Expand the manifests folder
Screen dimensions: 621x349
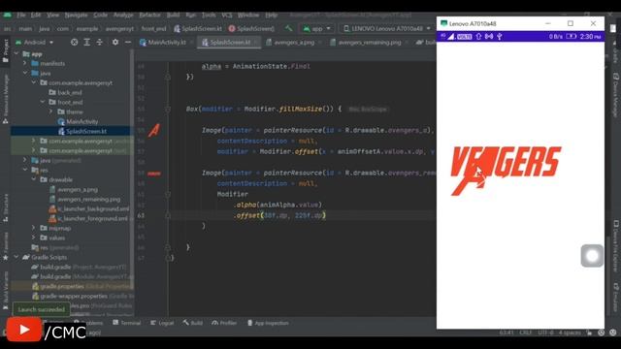tap(25, 63)
